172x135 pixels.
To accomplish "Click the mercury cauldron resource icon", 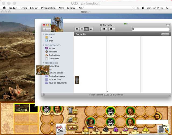I will [x=135, y=130].
